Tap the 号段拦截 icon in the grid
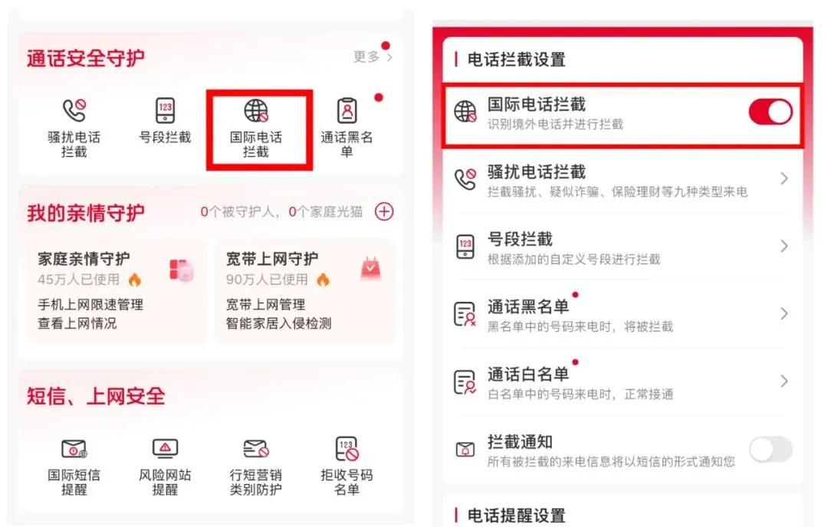 click(x=165, y=111)
